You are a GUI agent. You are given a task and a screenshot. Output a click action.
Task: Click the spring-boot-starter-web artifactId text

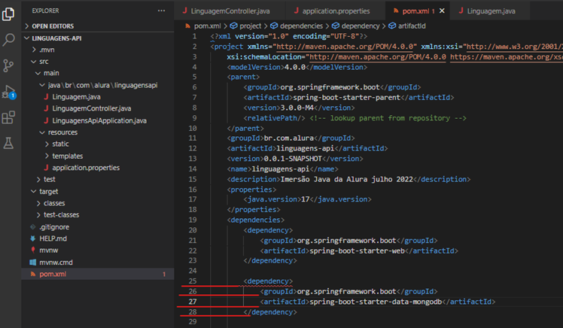point(357,251)
